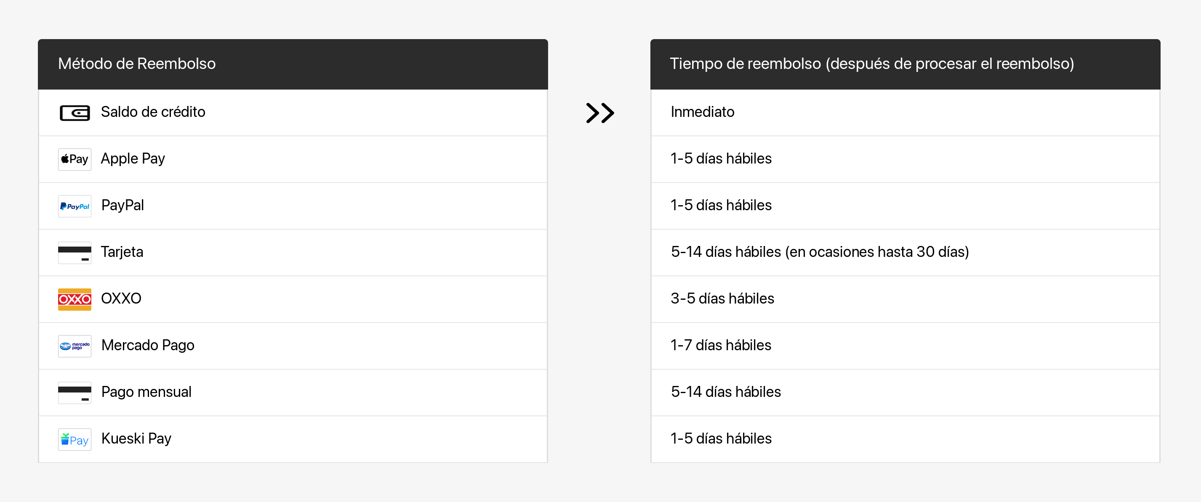The height and width of the screenshot is (502, 1201).
Task: Click the Pago mensual card icon
Action: click(75, 393)
